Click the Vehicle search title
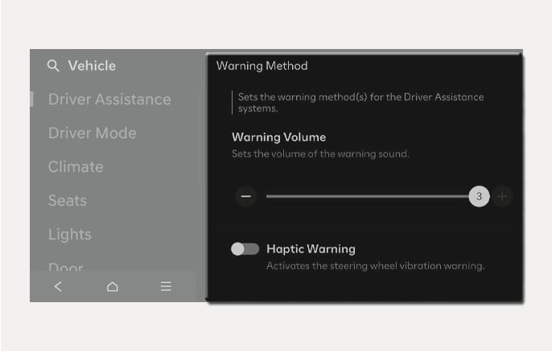Screen dimensions: 552x352 click(x=92, y=66)
